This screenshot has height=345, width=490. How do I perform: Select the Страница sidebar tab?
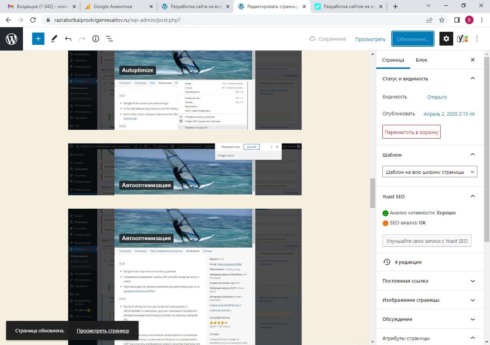393,60
